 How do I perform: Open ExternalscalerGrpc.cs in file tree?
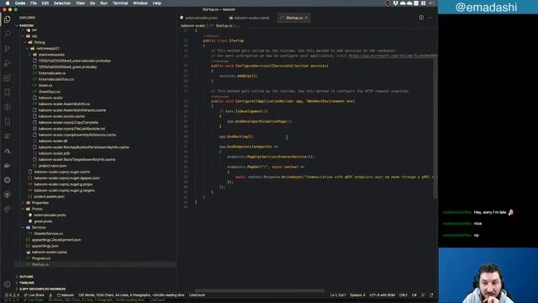click(x=56, y=79)
